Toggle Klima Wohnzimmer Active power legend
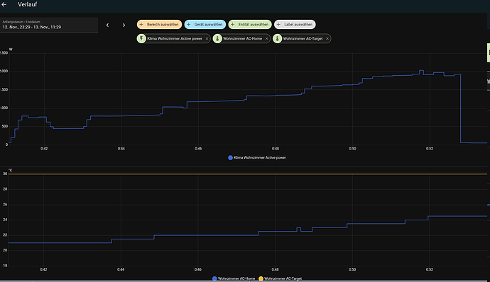 (x=257, y=158)
